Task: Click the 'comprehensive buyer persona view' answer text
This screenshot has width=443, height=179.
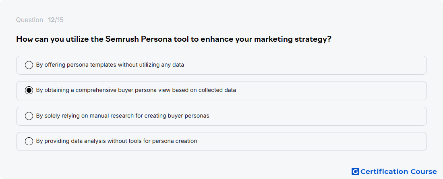Action: tap(136, 90)
